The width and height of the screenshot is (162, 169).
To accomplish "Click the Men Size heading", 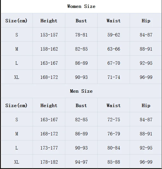I will click(81, 91).
